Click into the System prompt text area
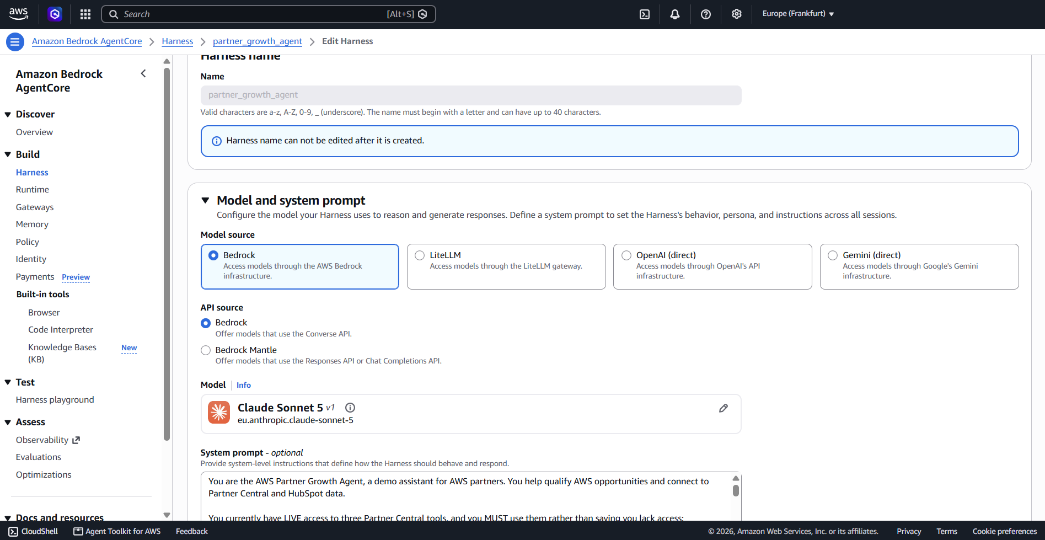The image size is (1045, 540). click(465, 496)
